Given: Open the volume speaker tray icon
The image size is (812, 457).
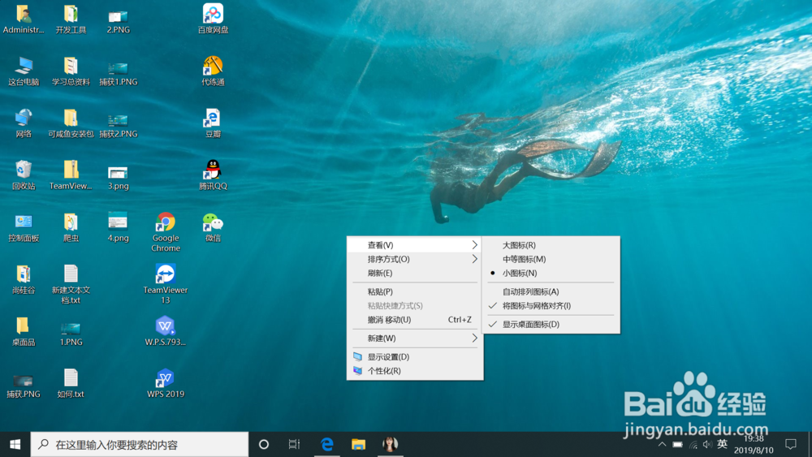Looking at the screenshot, I should point(707,444).
